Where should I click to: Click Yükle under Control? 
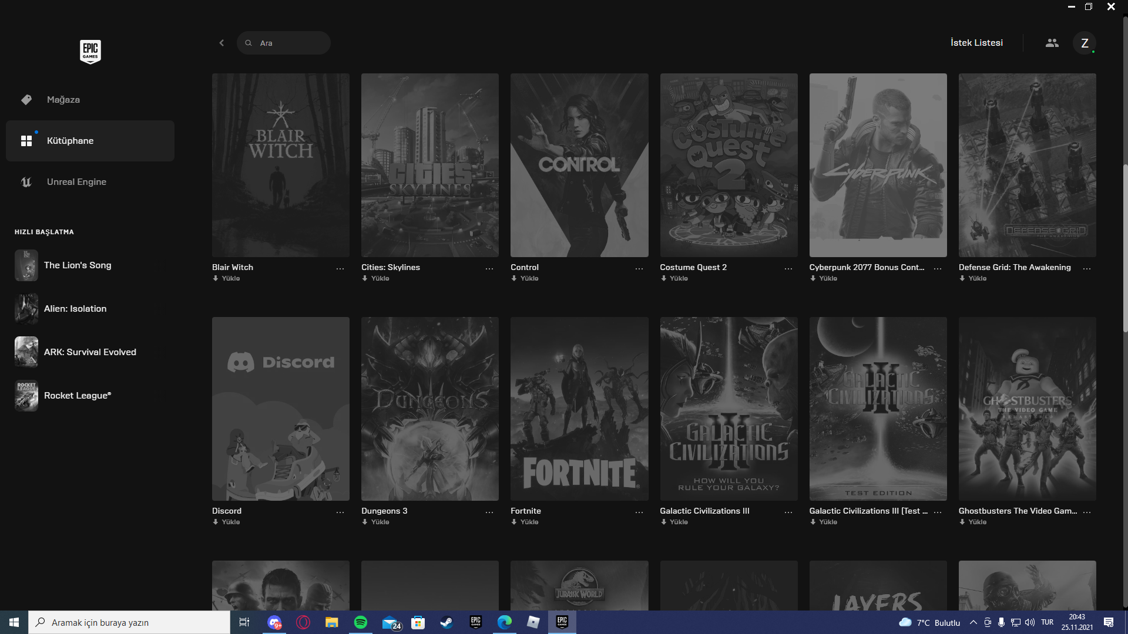pyautogui.click(x=525, y=278)
